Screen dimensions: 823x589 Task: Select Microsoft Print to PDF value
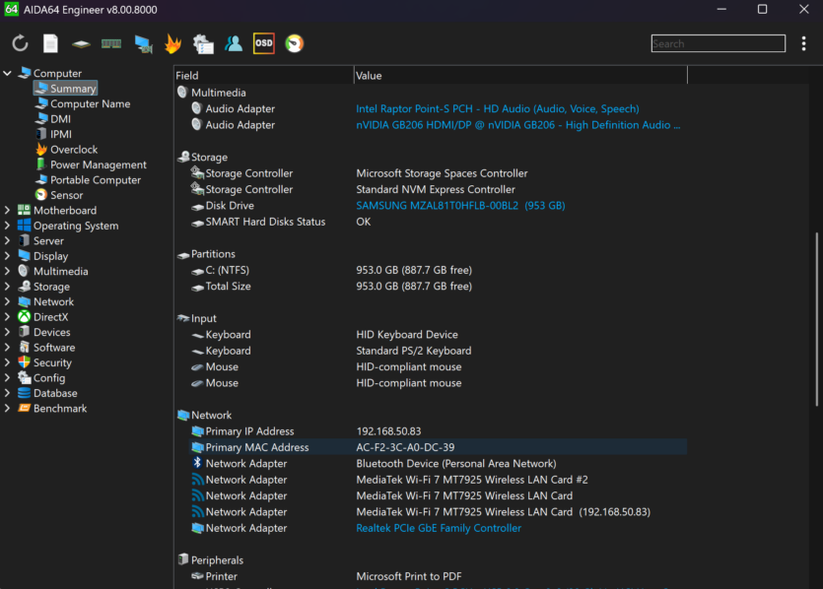point(409,576)
